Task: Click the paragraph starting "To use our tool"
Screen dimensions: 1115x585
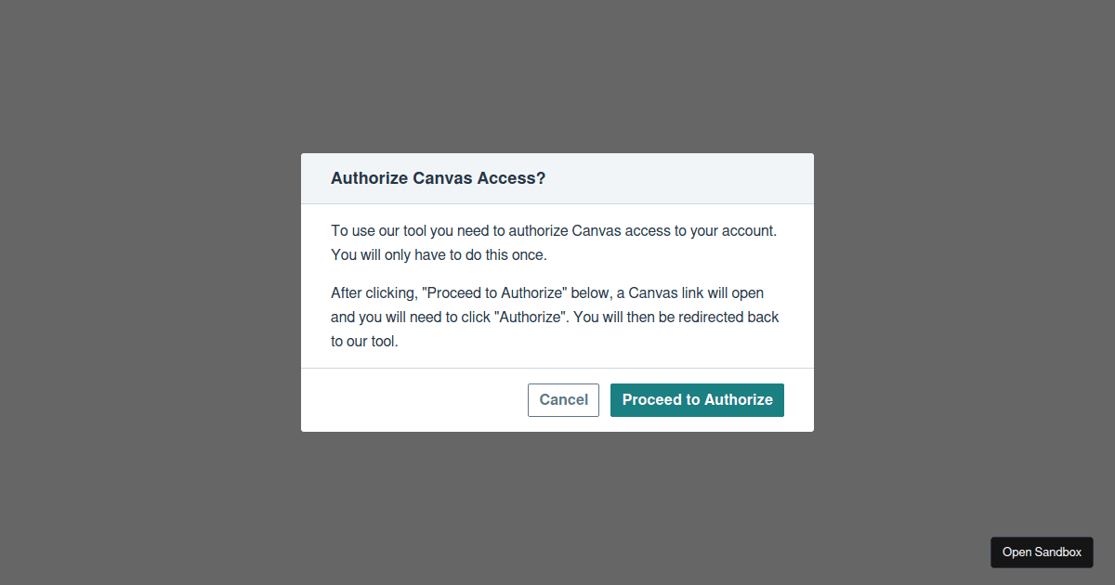Action: 554,242
